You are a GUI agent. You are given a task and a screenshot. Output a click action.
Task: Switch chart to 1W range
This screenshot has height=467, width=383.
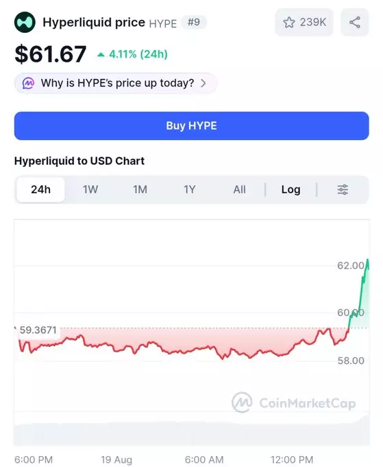pyautogui.click(x=90, y=190)
